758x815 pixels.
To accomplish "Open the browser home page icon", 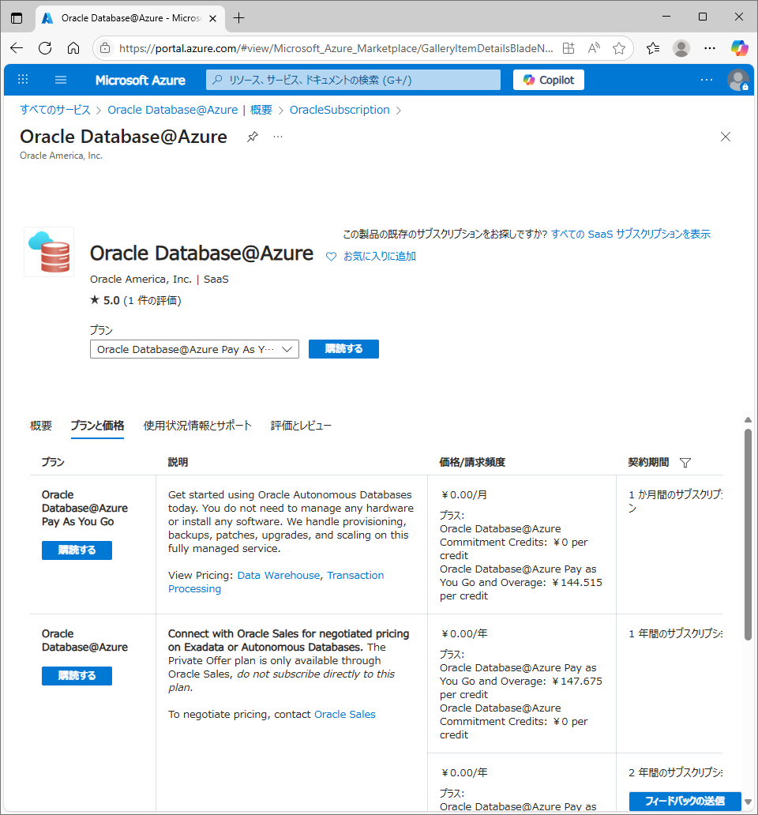I will (73, 48).
